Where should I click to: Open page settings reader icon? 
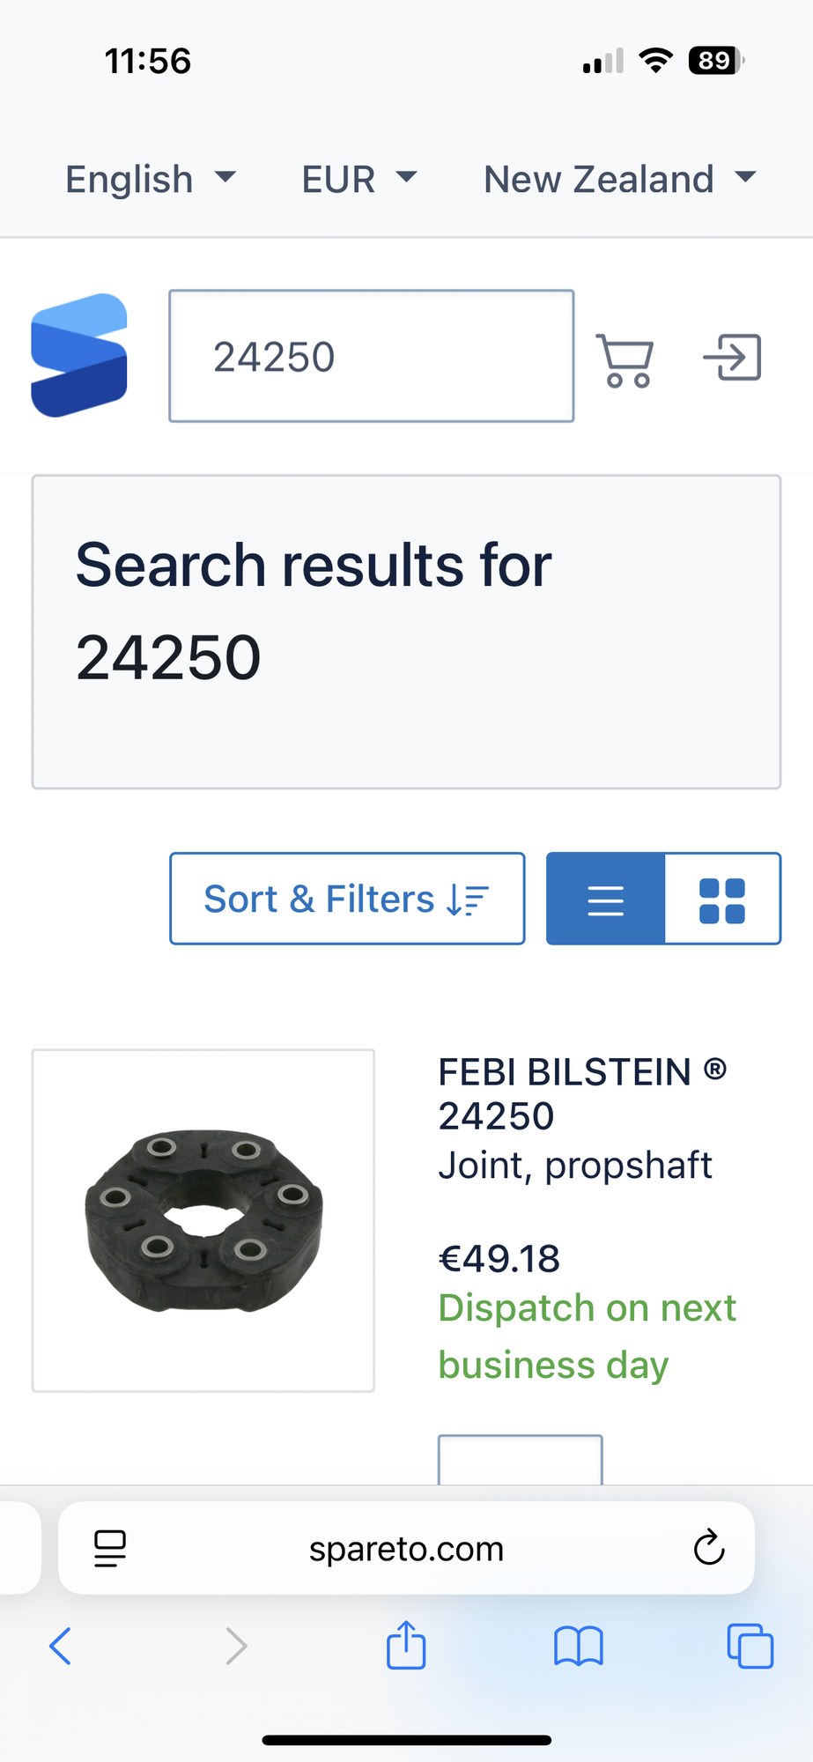pos(110,1548)
